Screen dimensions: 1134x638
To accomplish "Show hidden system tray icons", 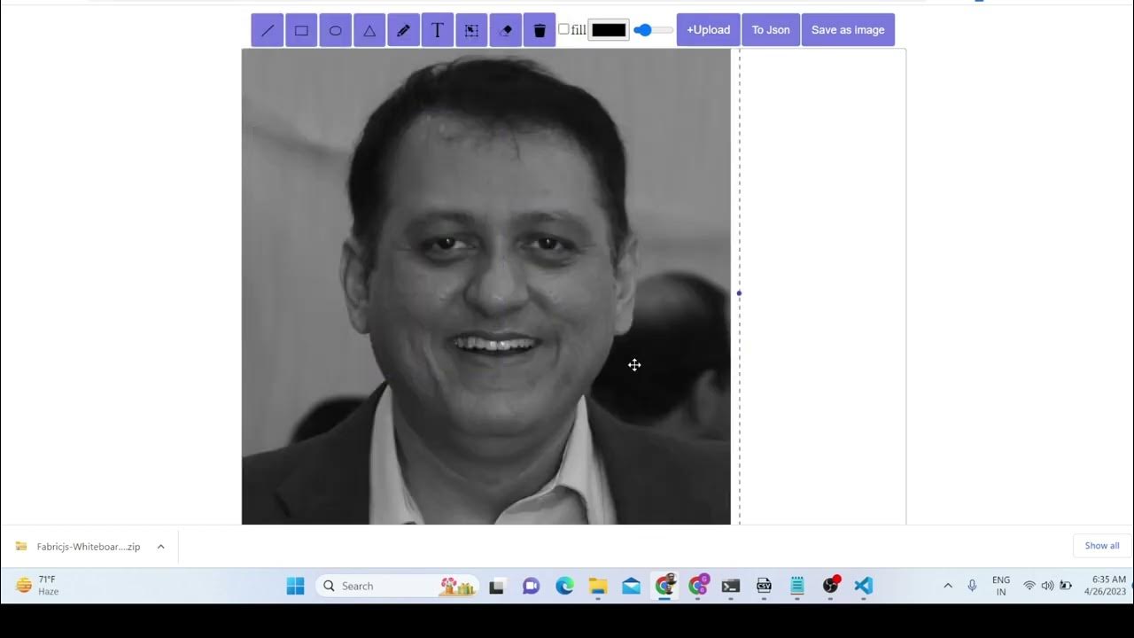I will [x=948, y=586].
